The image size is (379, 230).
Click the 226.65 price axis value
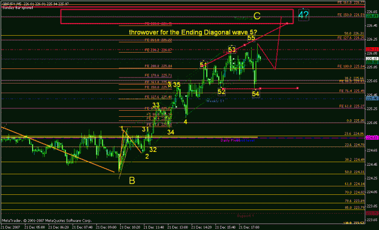point(372,11)
